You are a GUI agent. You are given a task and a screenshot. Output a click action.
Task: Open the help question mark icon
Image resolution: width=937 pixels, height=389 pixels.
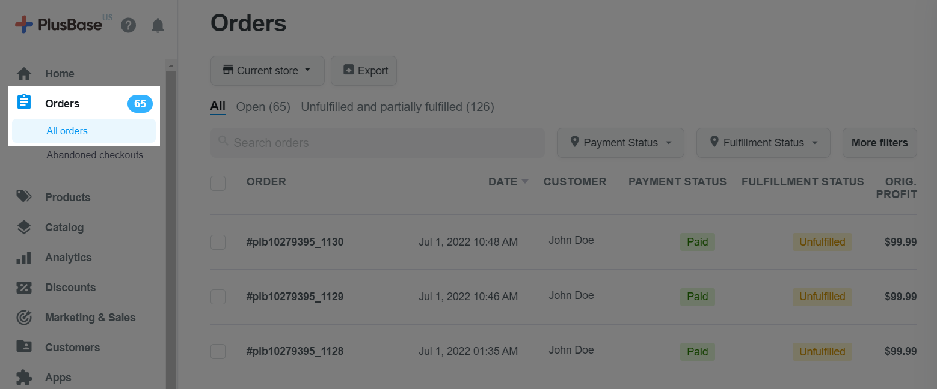pos(128,25)
